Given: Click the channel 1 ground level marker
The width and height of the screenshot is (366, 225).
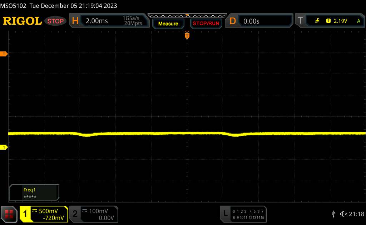Looking at the screenshot, I should [4, 147].
